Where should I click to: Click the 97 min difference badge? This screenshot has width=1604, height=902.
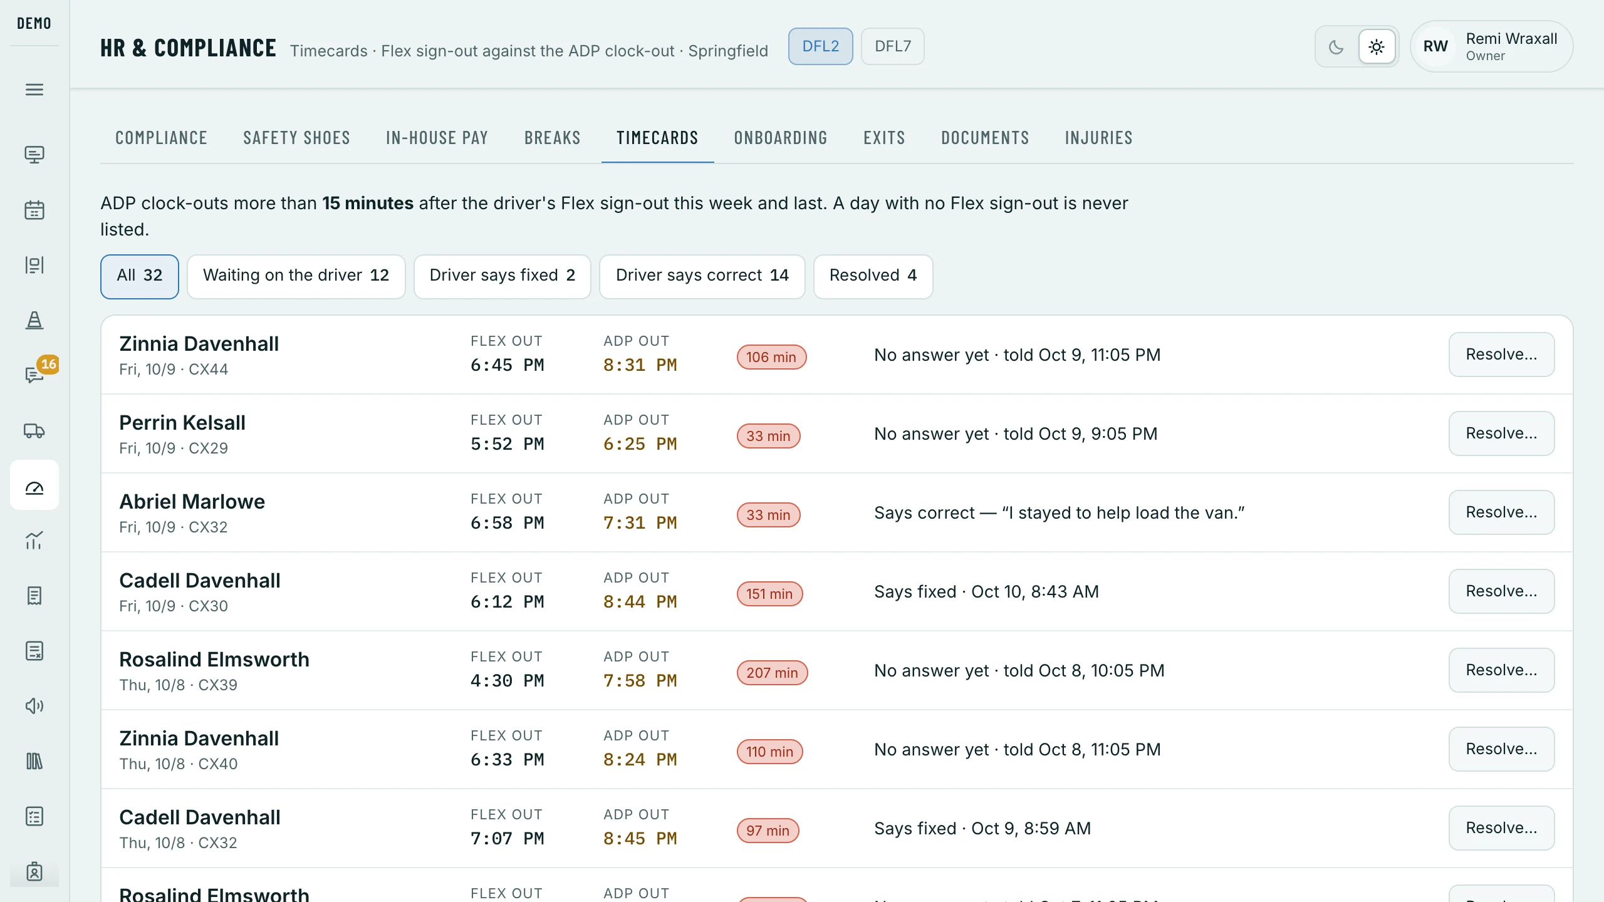point(768,831)
